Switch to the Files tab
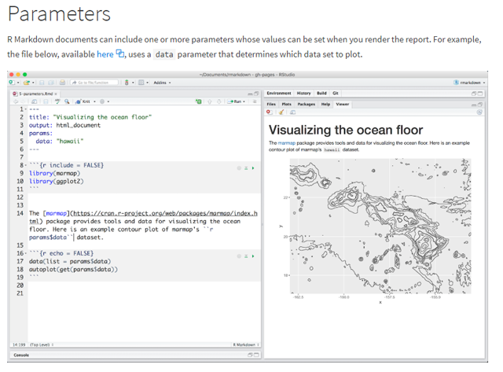Screen dimensions: 503x372 point(271,105)
